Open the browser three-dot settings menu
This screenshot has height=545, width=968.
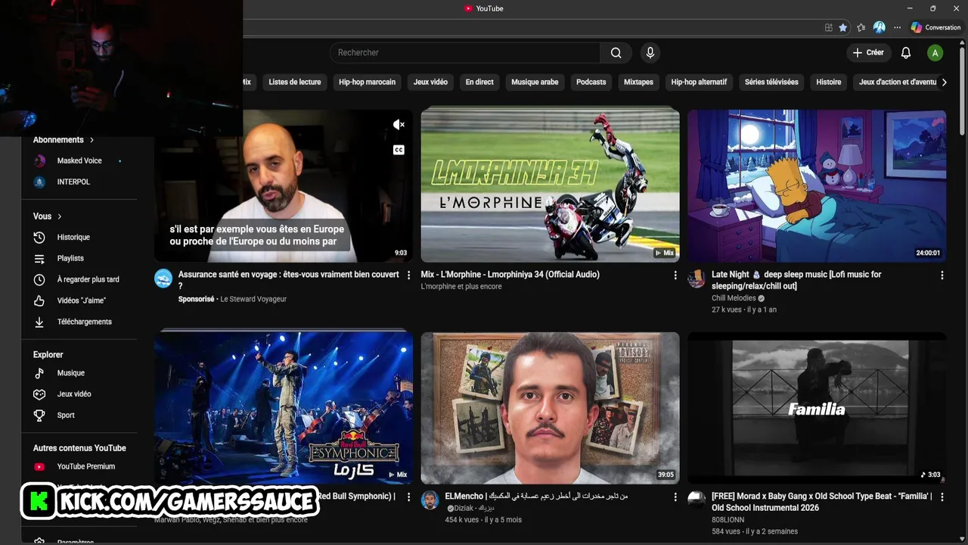[898, 27]
